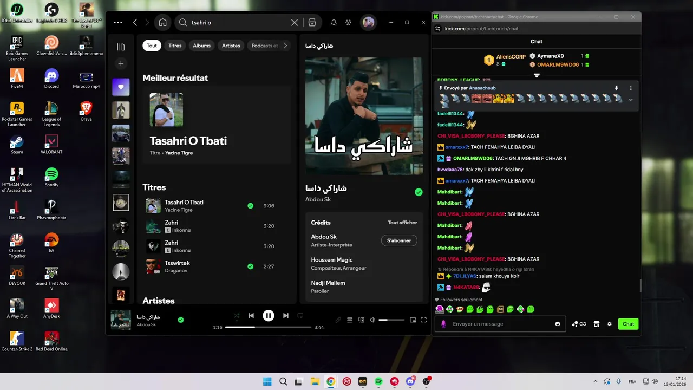Screen dimensions: 693x390
Task: Open the Spotify profile avatar
Action: click(368, 22)
